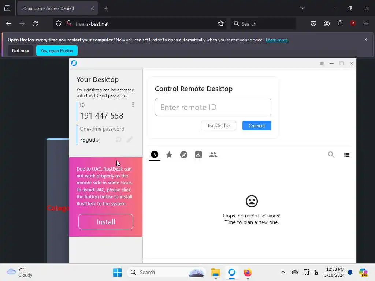The height and width of the screenshot is (281, 375).
Task: Open the ID options three-dot menu
Action: [x=133, y=105]
